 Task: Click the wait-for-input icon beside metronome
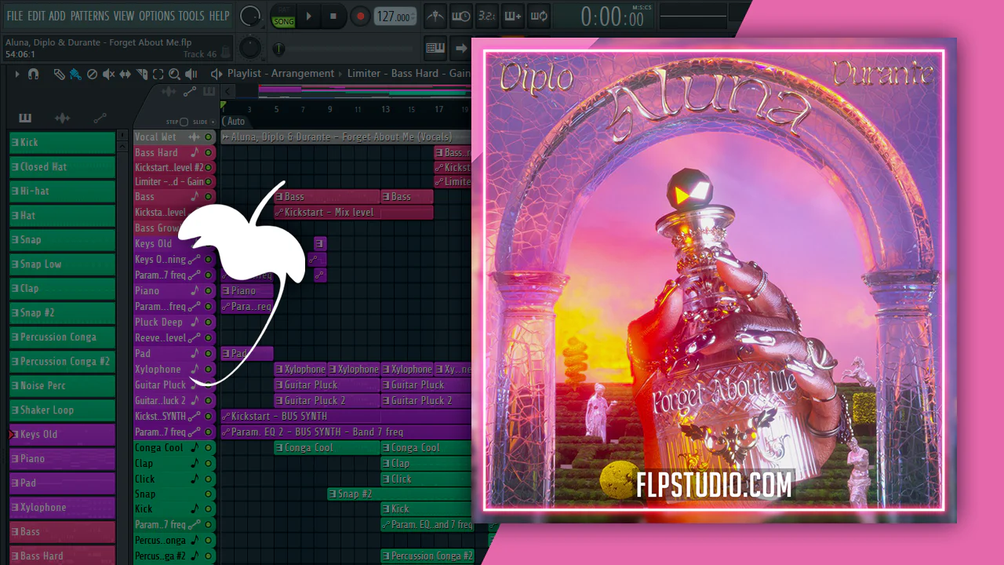click(x=461, y=16)
